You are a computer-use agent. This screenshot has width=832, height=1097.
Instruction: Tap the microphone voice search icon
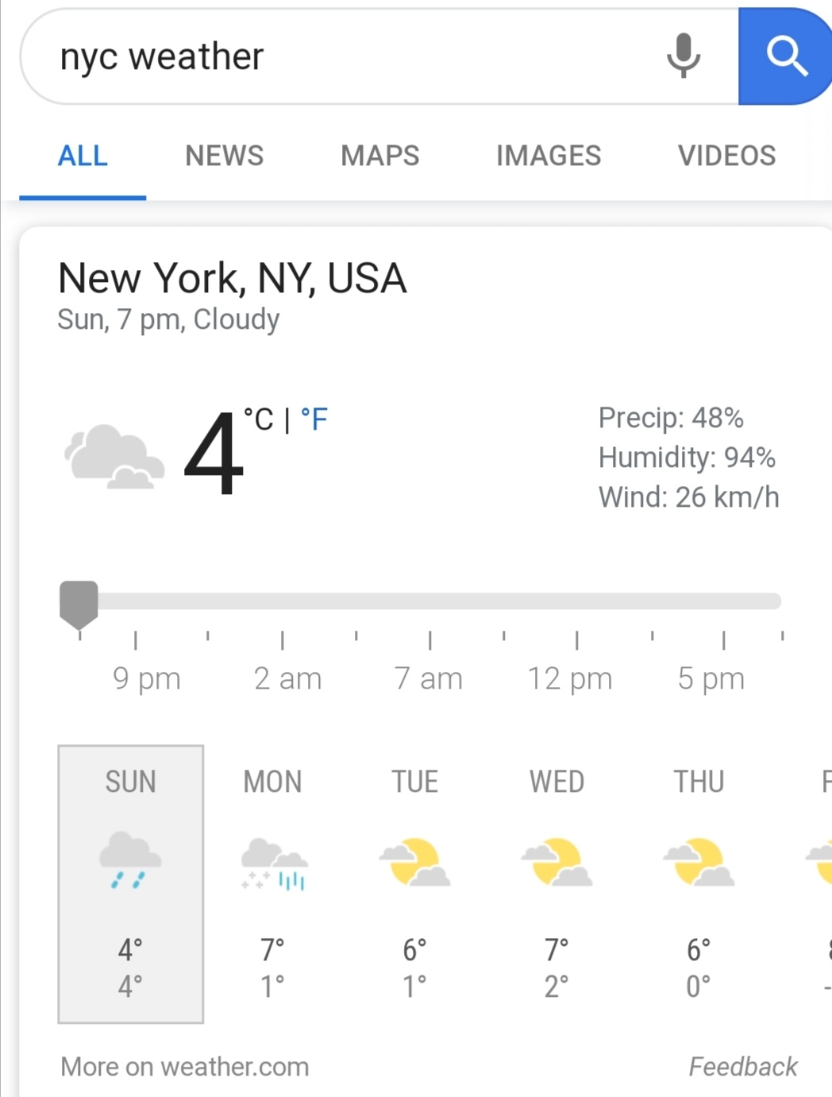click(x=683, y=56)
